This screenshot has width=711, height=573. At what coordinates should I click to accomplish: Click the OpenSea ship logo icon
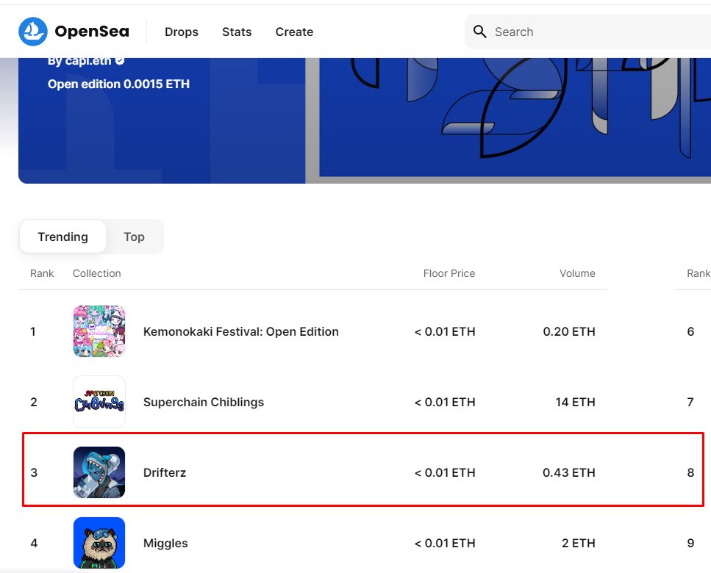pos(32,32)
